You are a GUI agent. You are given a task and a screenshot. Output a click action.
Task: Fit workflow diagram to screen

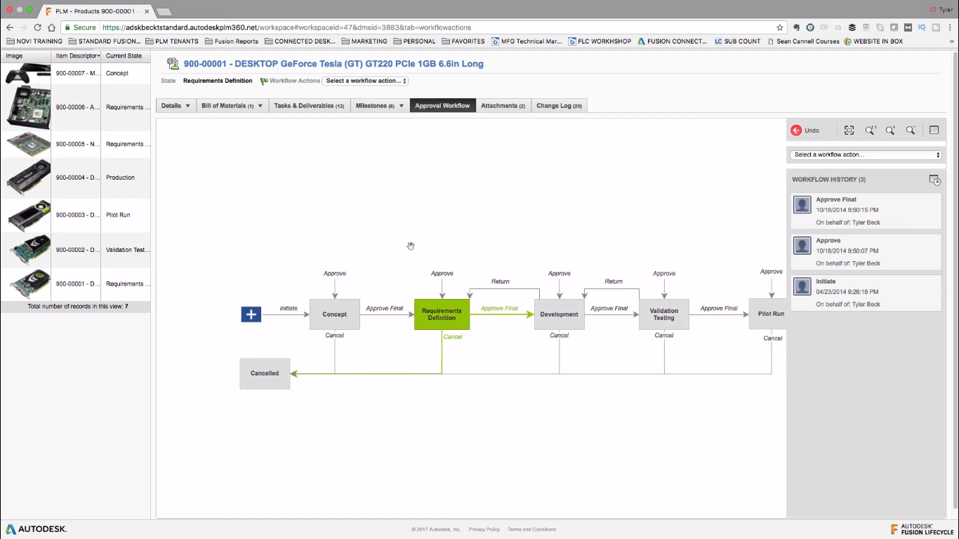(849, 131)
